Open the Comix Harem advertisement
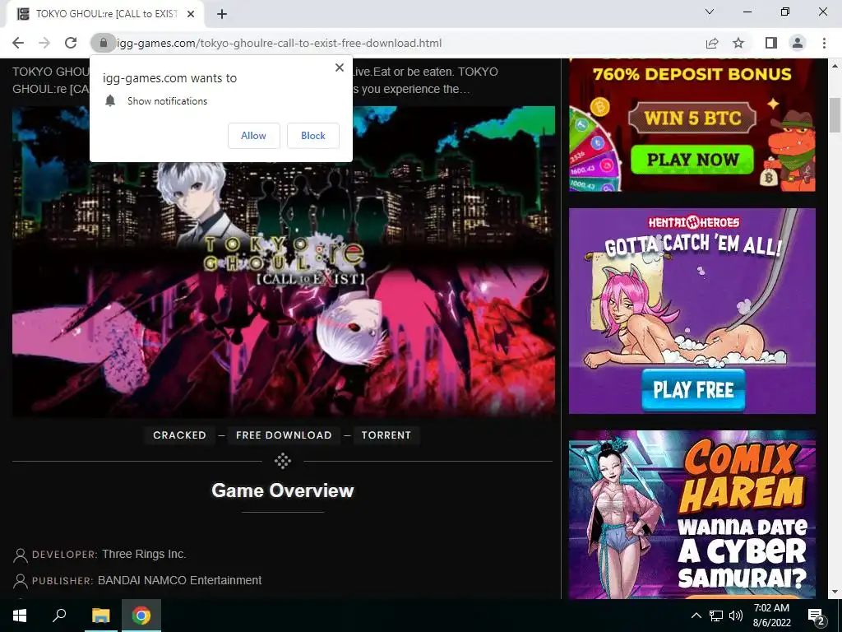This screenshot has width=842, height=632. pyautogui.click(x=692, y=514)
